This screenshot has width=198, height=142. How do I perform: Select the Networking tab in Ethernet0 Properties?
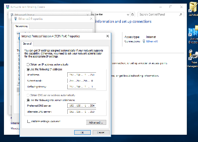21,26
